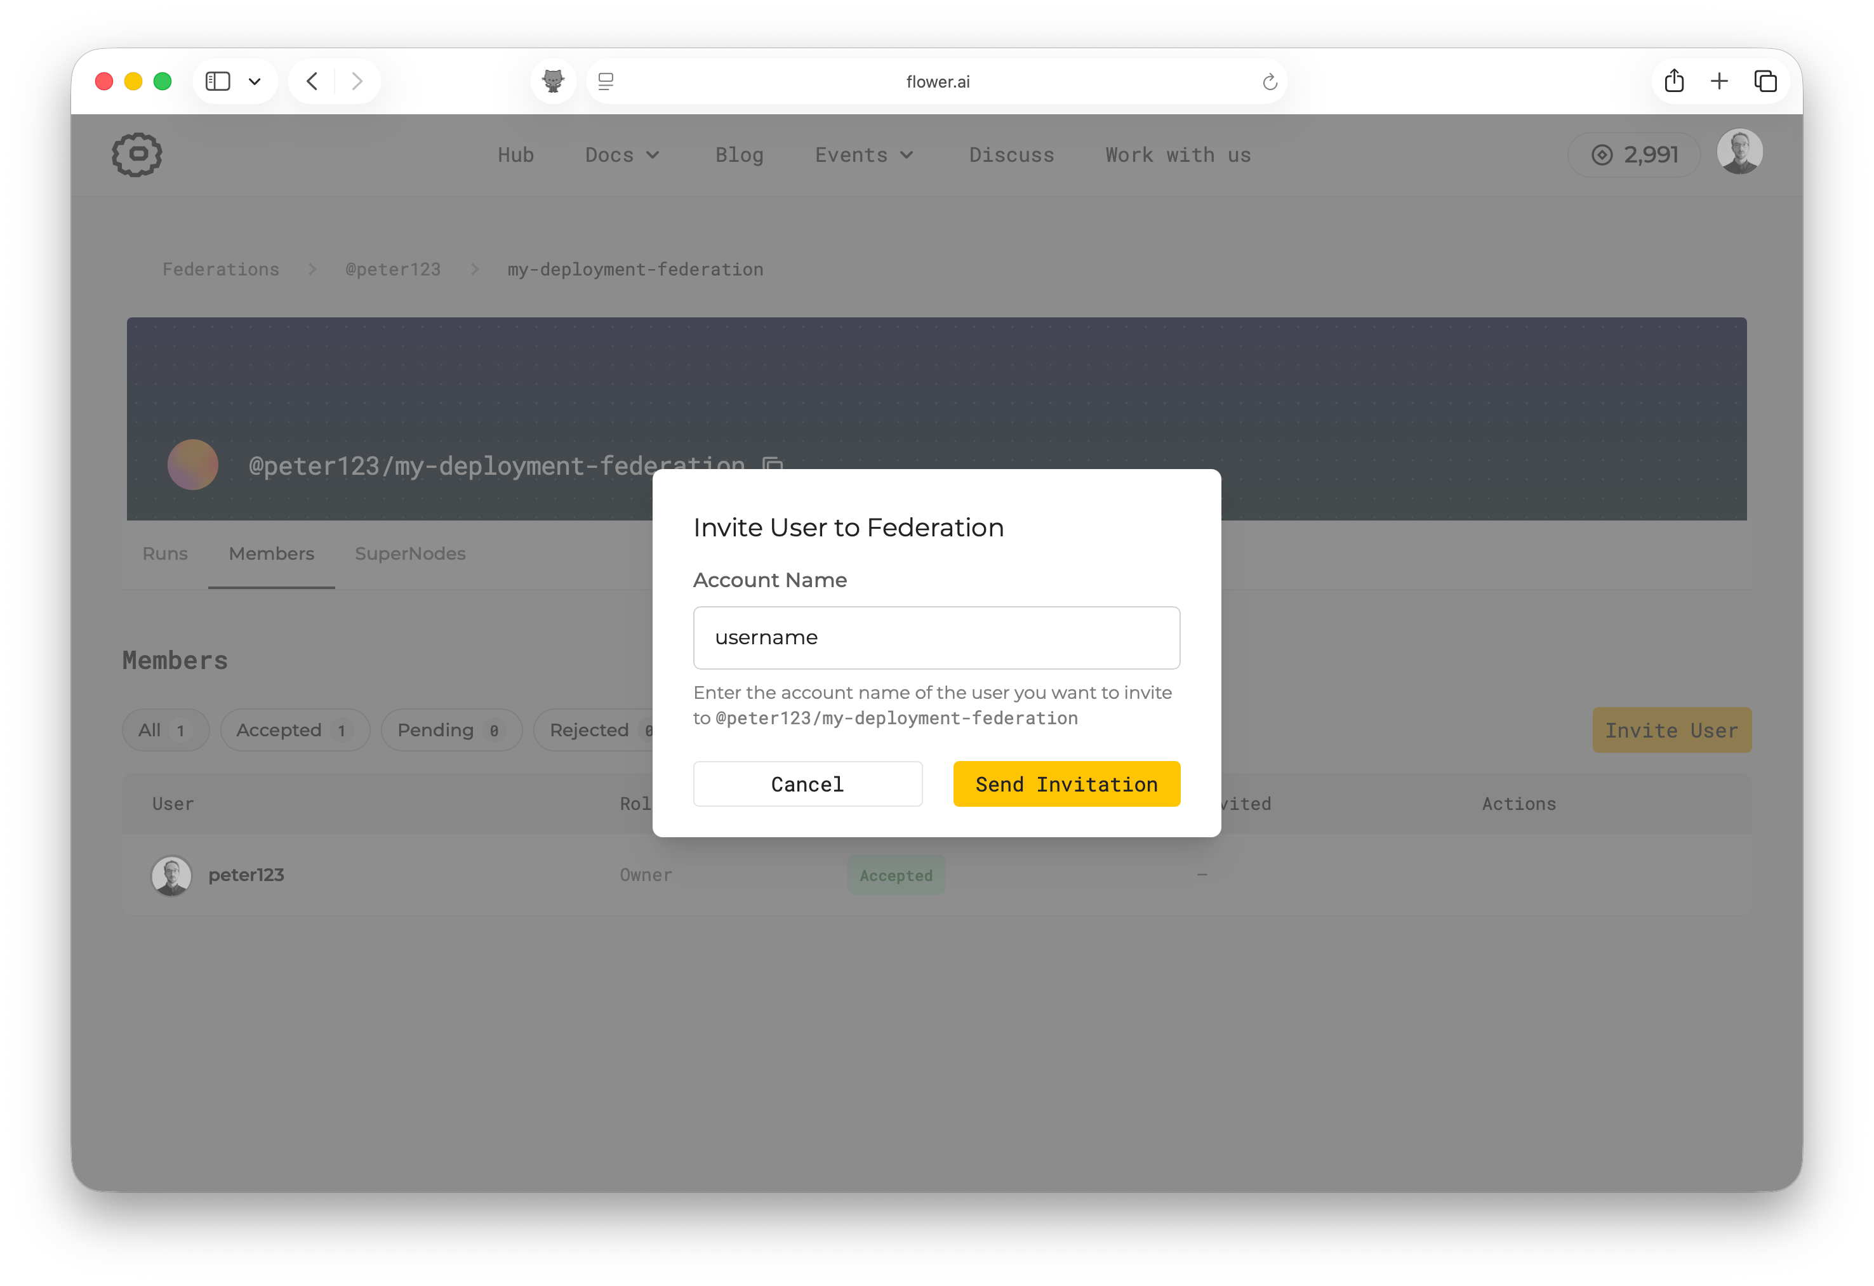Open the sidebar options chevron
The image size is (1874, 1286).
coord(255,81)
